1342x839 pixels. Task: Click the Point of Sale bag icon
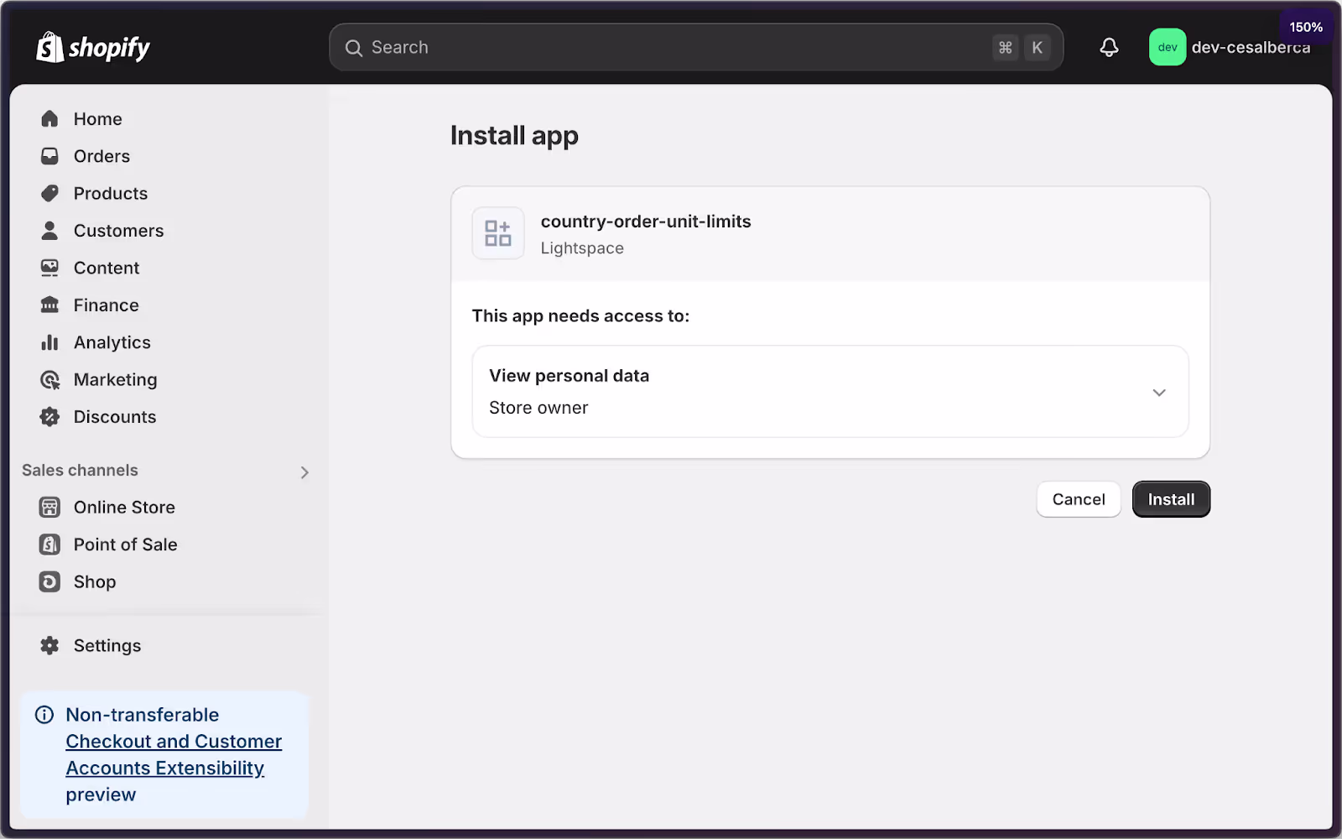49,545
